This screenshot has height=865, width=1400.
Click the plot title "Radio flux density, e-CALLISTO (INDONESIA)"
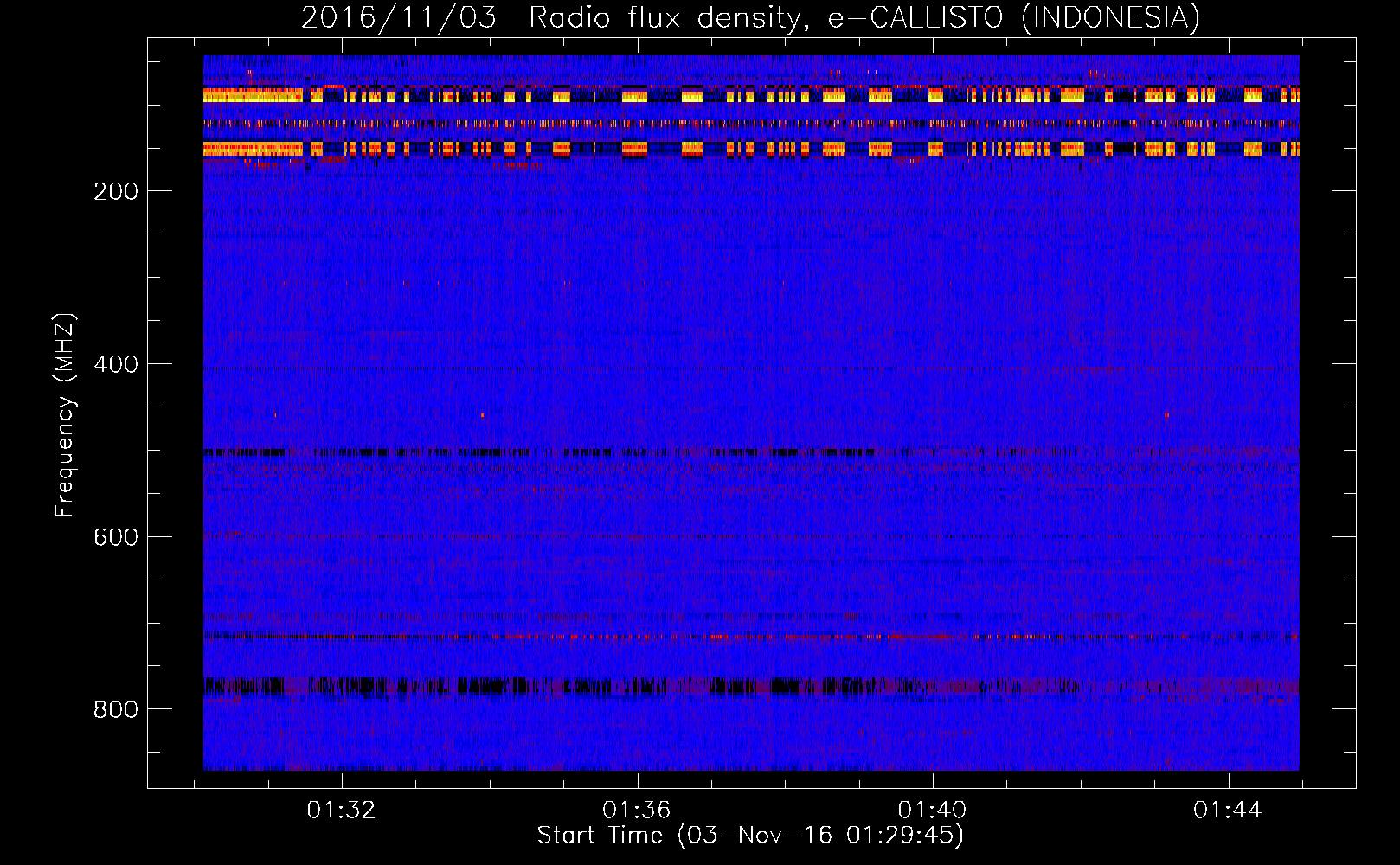tap(864, 17)
